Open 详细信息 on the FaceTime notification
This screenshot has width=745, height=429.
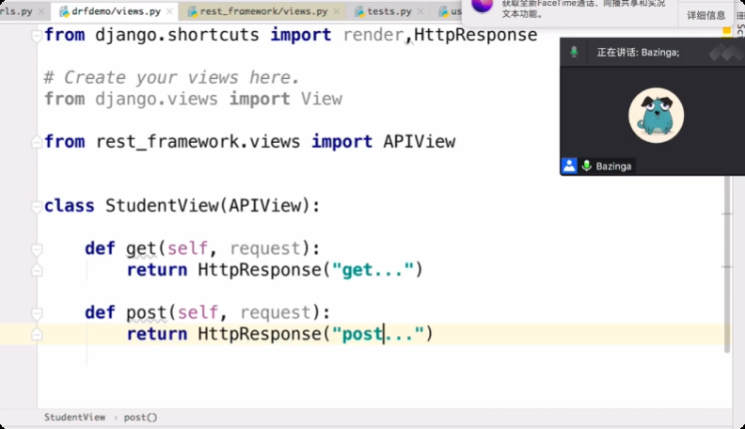coord(705,15)
